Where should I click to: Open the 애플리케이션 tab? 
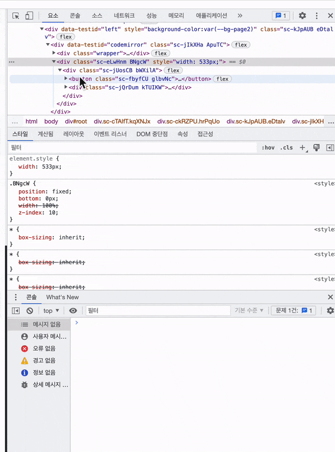coord(212,16)
